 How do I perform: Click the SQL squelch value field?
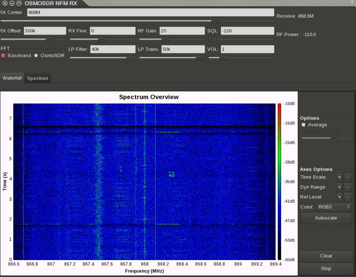click(247, 31)
